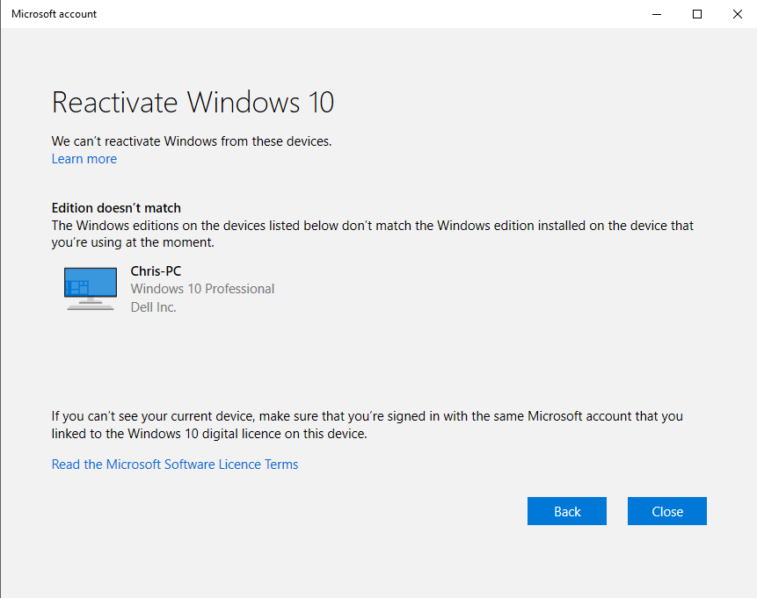
Task: Click the Dell Inc. manufacturer text
Action: (x=154, y=306)
